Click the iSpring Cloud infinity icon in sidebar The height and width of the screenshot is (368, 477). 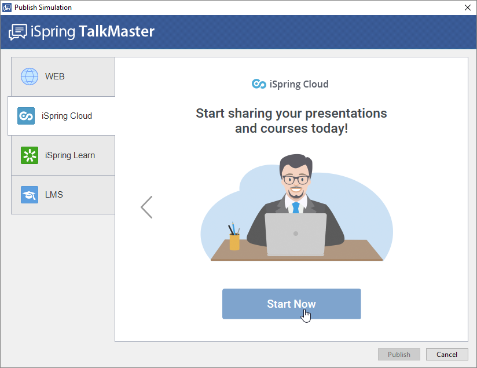(26, 116)
